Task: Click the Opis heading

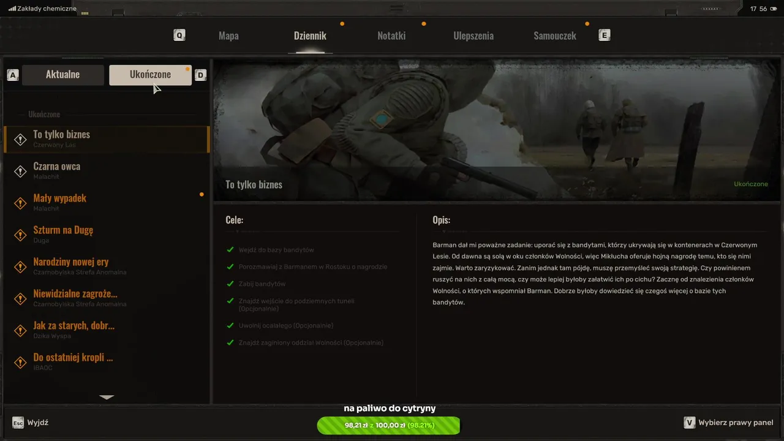Action: 441,221
